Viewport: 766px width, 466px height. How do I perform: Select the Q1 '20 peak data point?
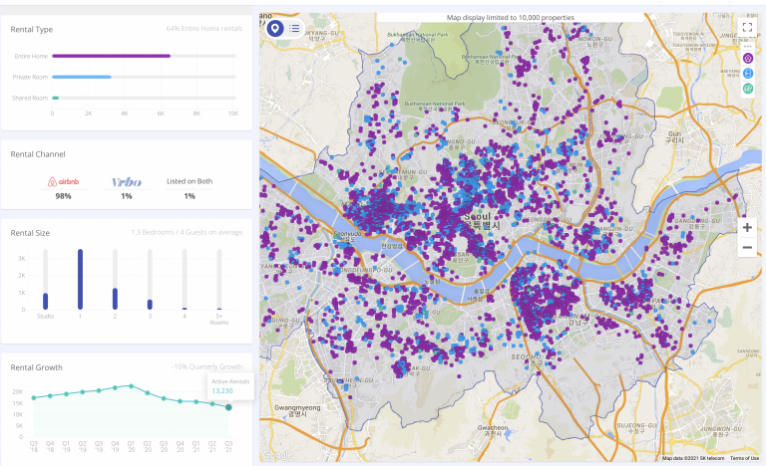coord(131,385)
